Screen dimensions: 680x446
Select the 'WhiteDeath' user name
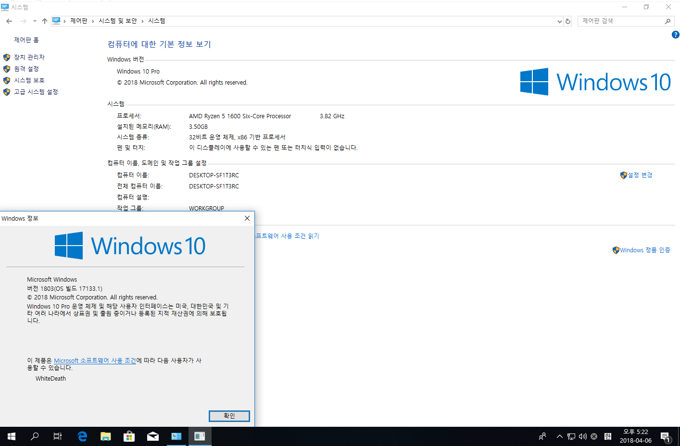(50, 379)
